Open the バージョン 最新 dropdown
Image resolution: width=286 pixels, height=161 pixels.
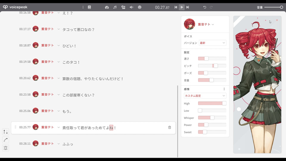212,43
